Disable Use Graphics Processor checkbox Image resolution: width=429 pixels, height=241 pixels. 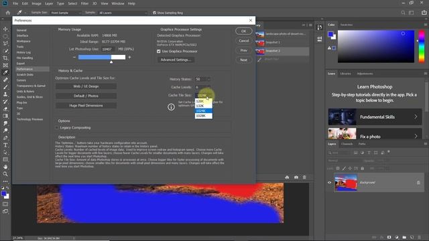click(159, 52)
